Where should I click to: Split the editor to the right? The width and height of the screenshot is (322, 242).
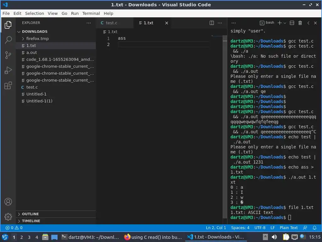point(212,23)
